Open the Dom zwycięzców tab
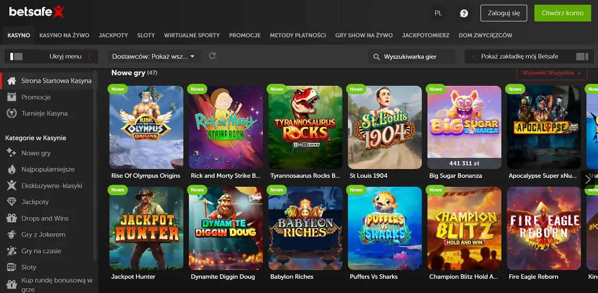The height and width of the screenshot is (293, 598). point(486,35)
